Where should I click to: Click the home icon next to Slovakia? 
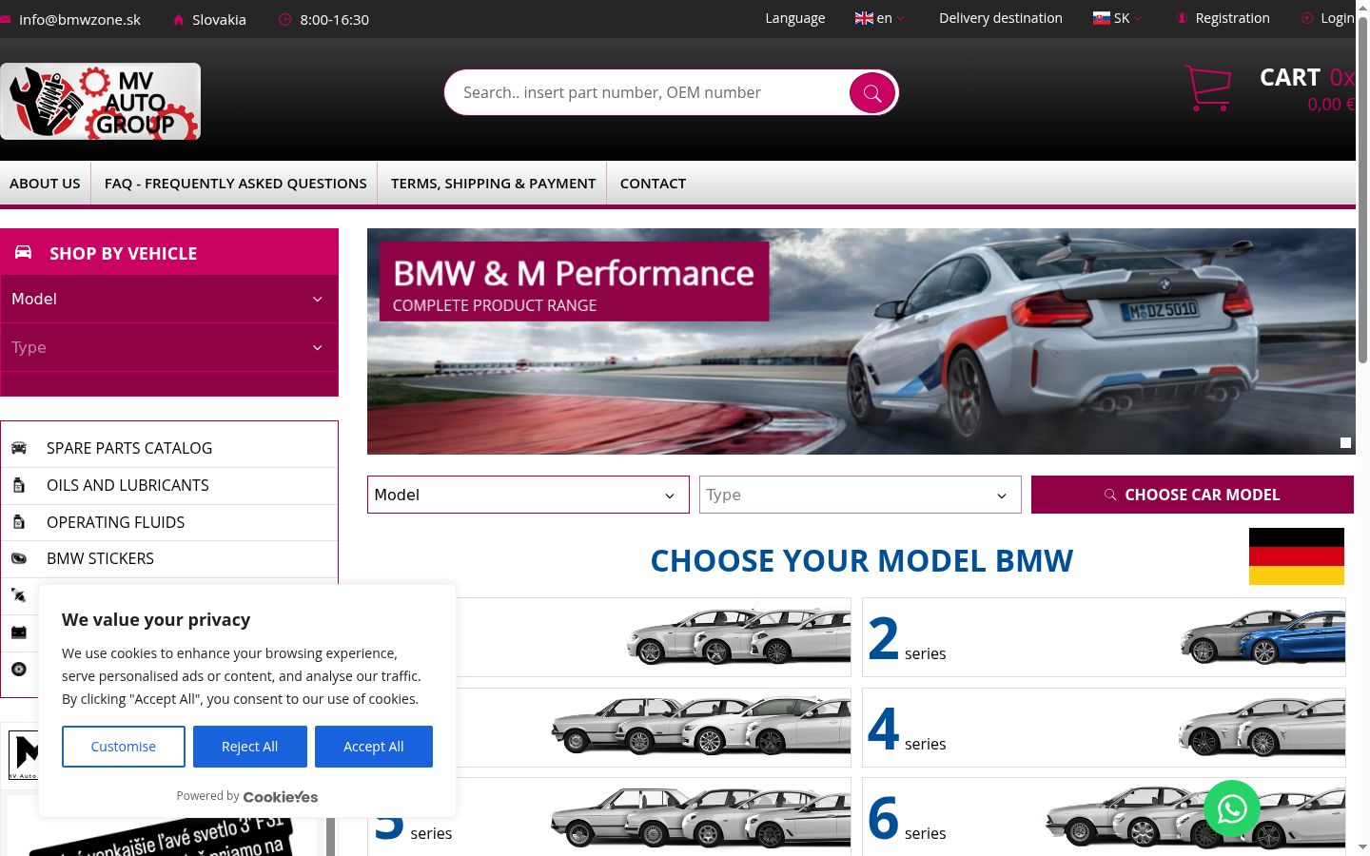(178, 19)
